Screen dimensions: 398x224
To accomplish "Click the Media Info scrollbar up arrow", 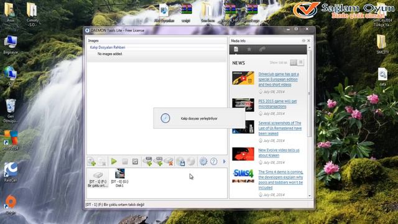I will [x=310, y=47].
